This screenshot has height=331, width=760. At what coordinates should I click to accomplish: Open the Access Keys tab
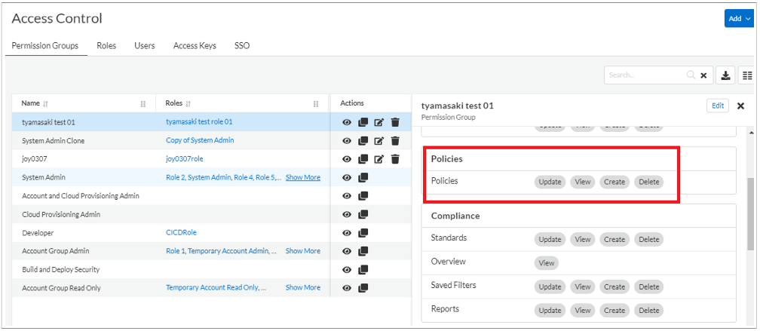(195, 46)
